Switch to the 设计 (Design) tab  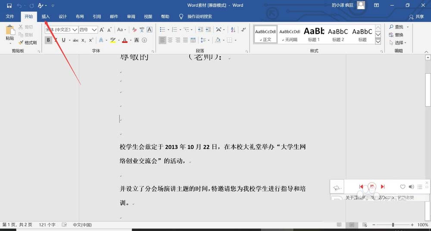[x=62, y=16]
